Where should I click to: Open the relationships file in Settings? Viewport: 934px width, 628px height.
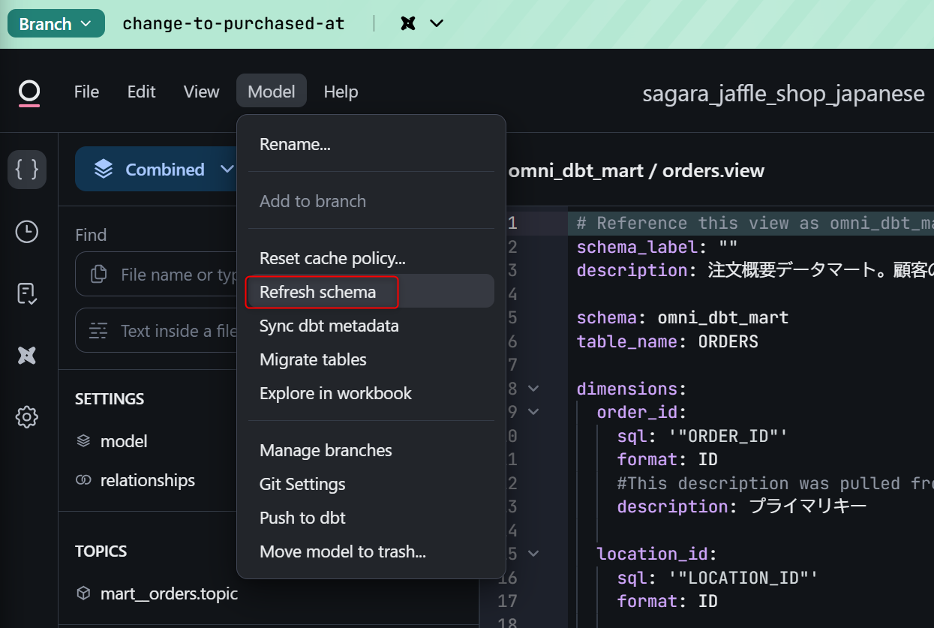147,480
